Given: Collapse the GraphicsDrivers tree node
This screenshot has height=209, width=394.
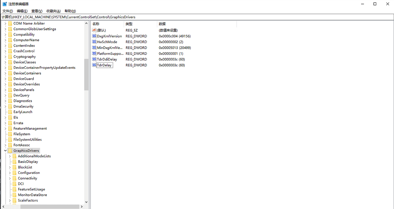Looking at the screenshot, I should (x=5, y=151).
